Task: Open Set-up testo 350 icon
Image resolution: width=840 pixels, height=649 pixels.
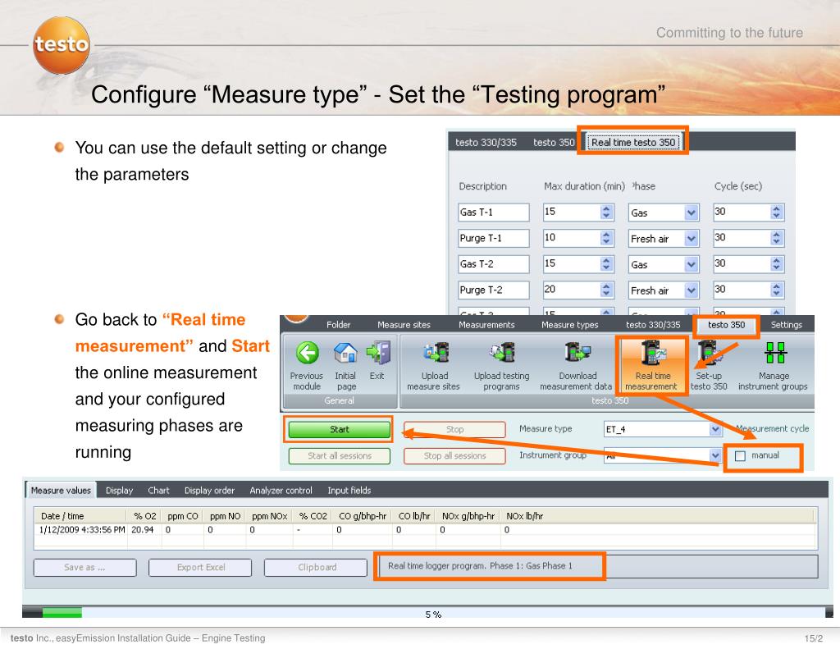Action: click(709, 354)
